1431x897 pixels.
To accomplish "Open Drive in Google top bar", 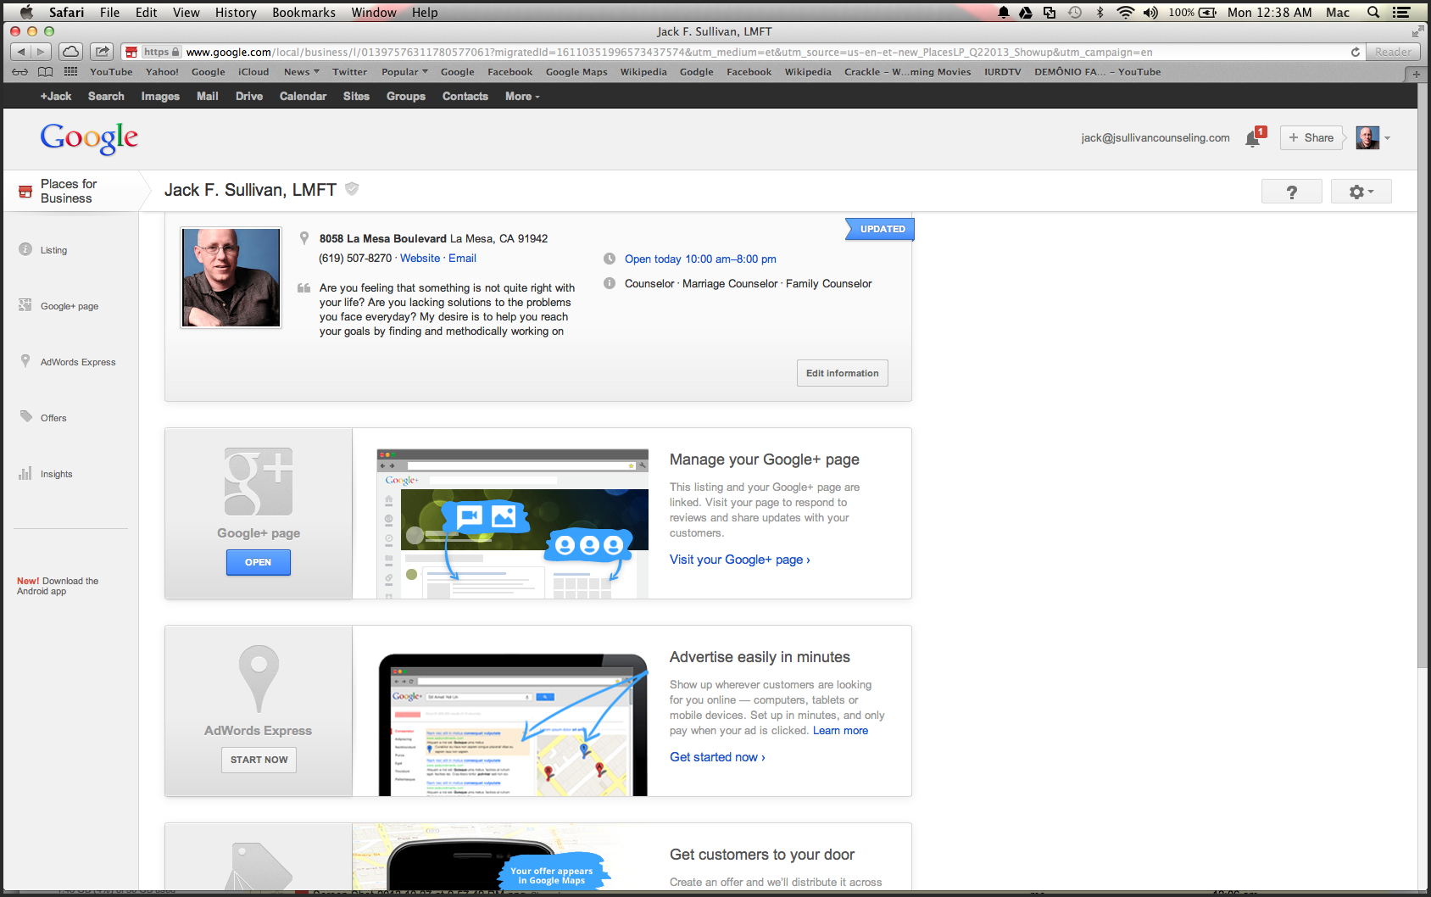I will click(x=249, y=97).
